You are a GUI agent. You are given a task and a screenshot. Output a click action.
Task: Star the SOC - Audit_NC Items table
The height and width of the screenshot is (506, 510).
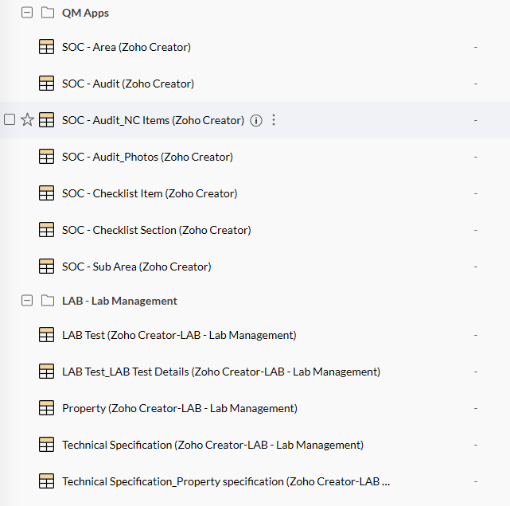27,119
